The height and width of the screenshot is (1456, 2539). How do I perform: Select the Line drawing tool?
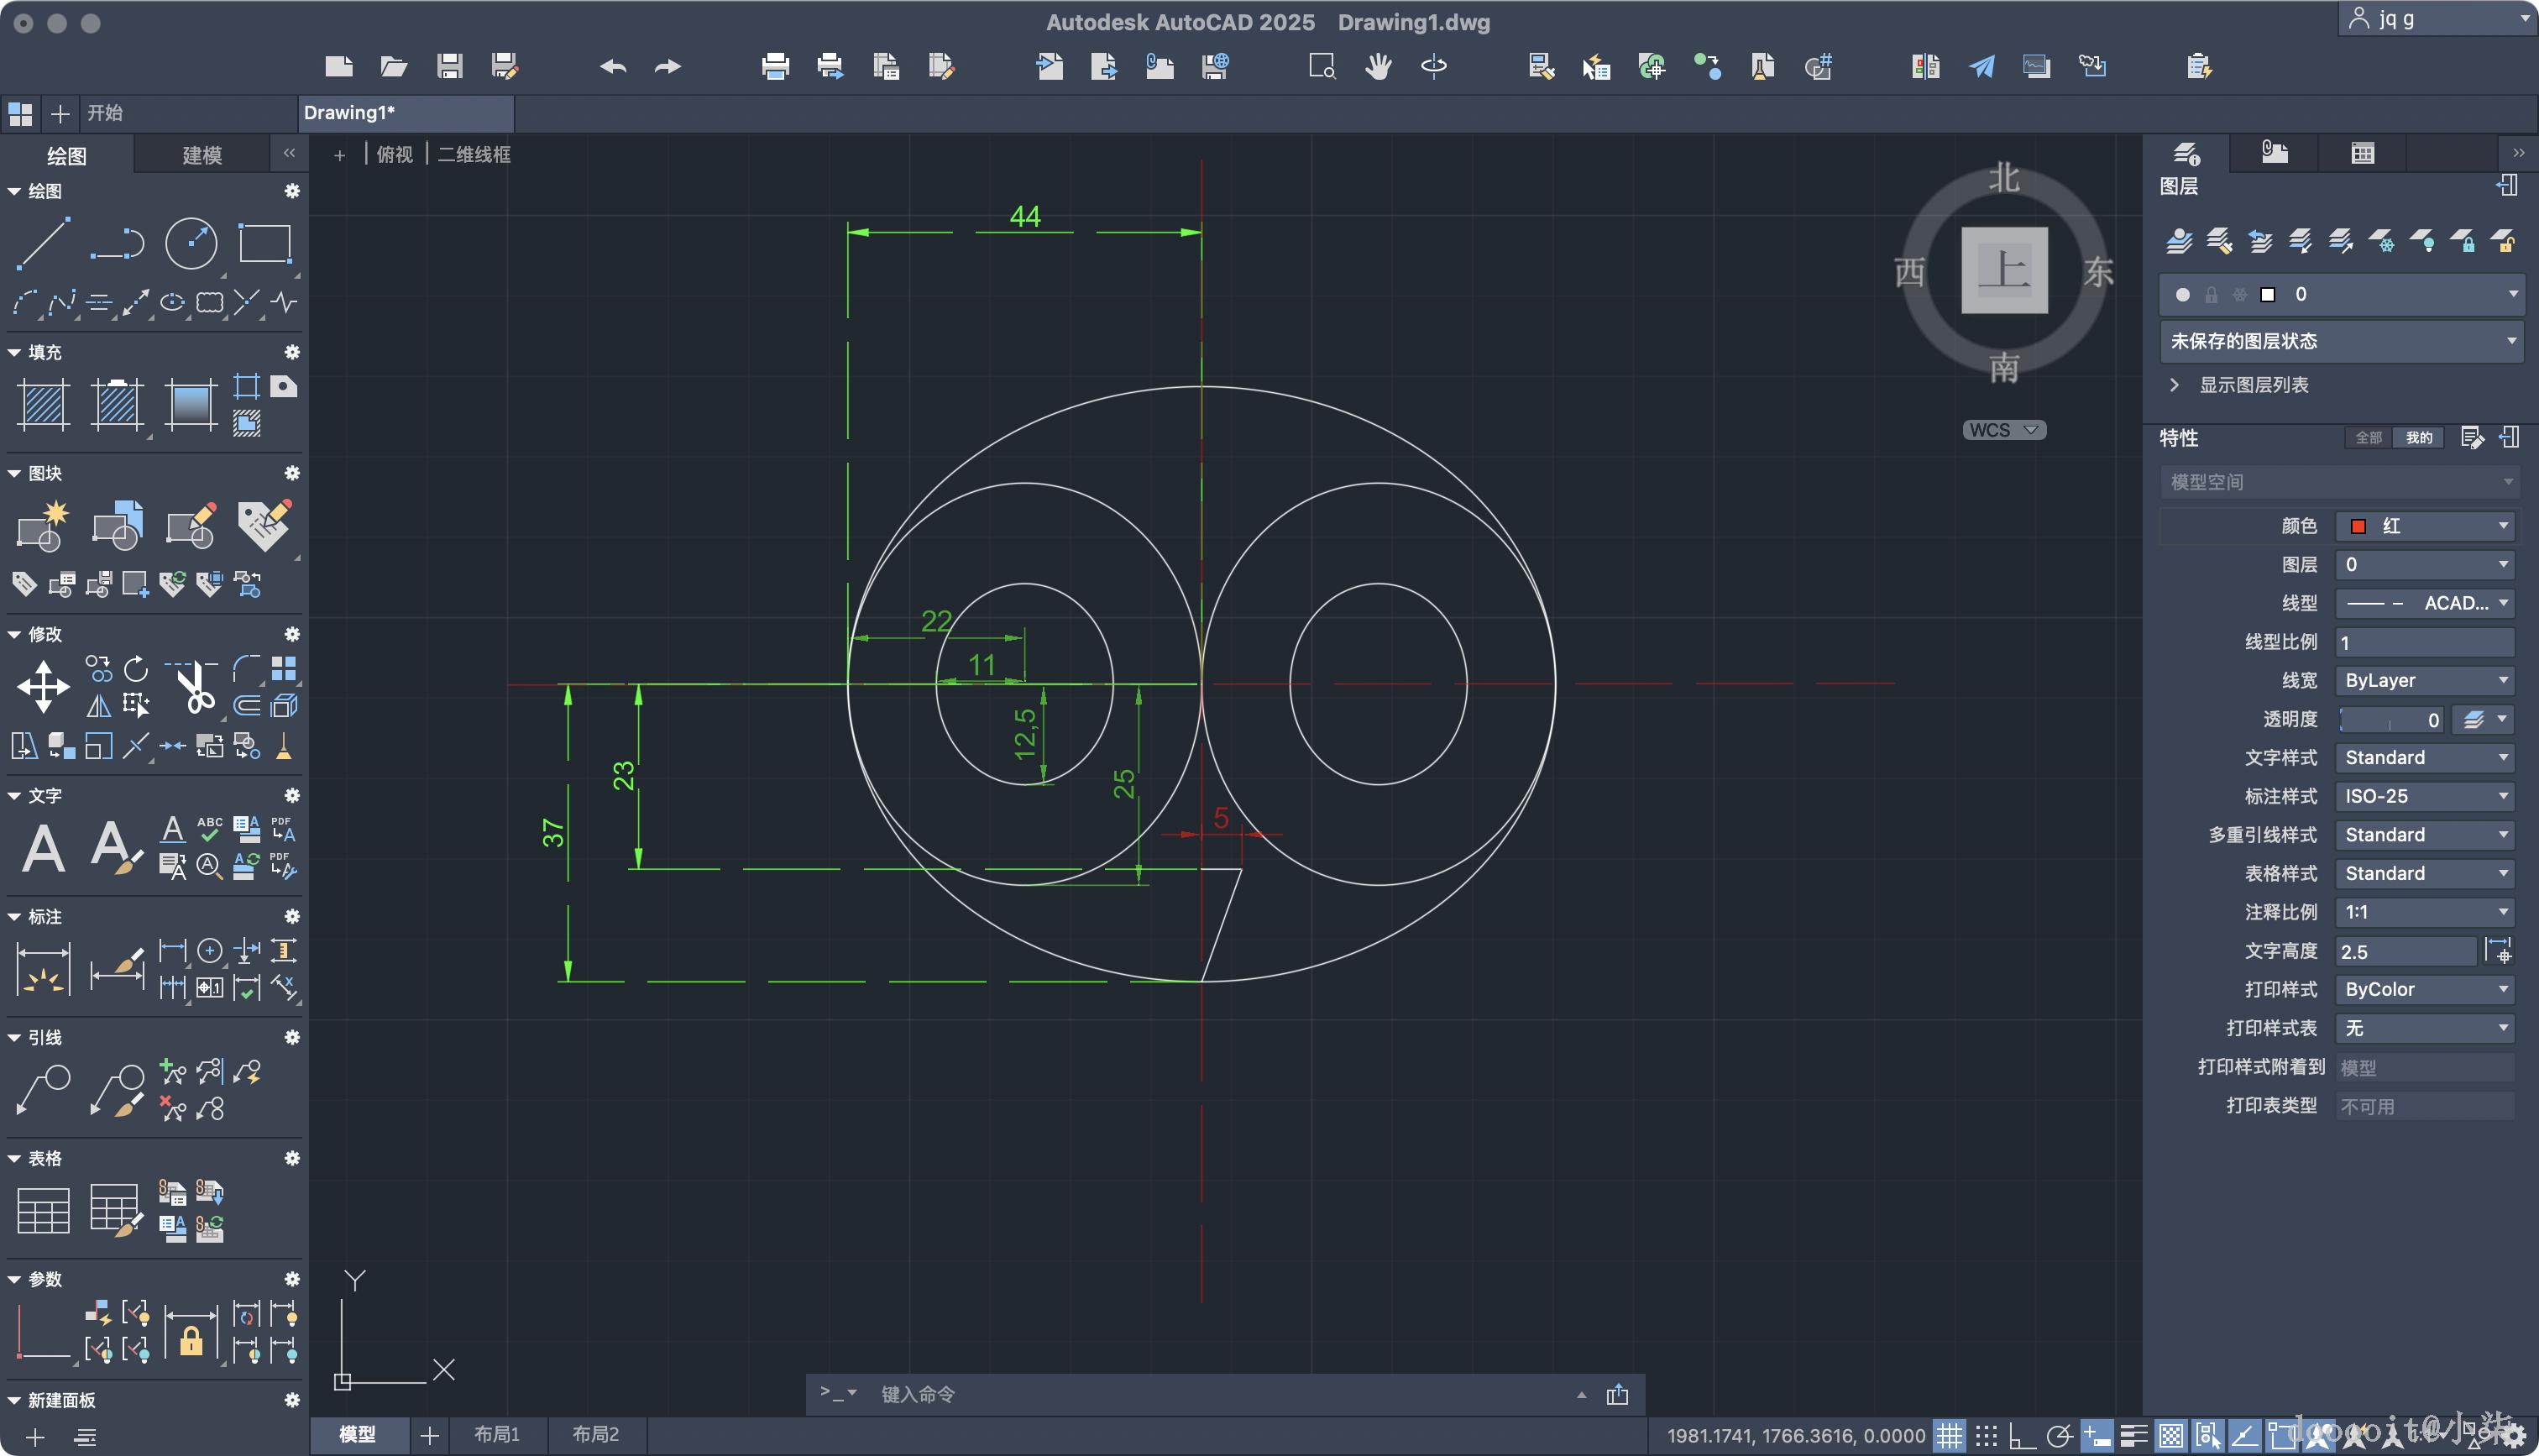click(43, 243)
